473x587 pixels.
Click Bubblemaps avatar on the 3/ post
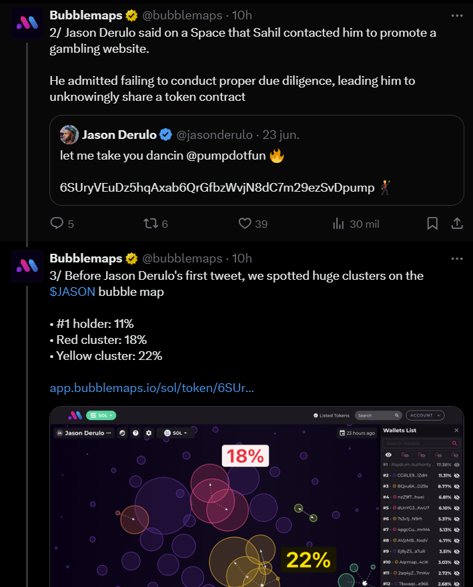[x=26, y=266]
